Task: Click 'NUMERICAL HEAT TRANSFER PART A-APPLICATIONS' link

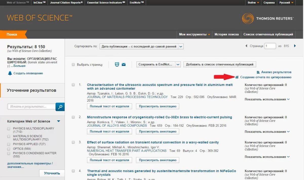Action: click(x=127, y=151)
